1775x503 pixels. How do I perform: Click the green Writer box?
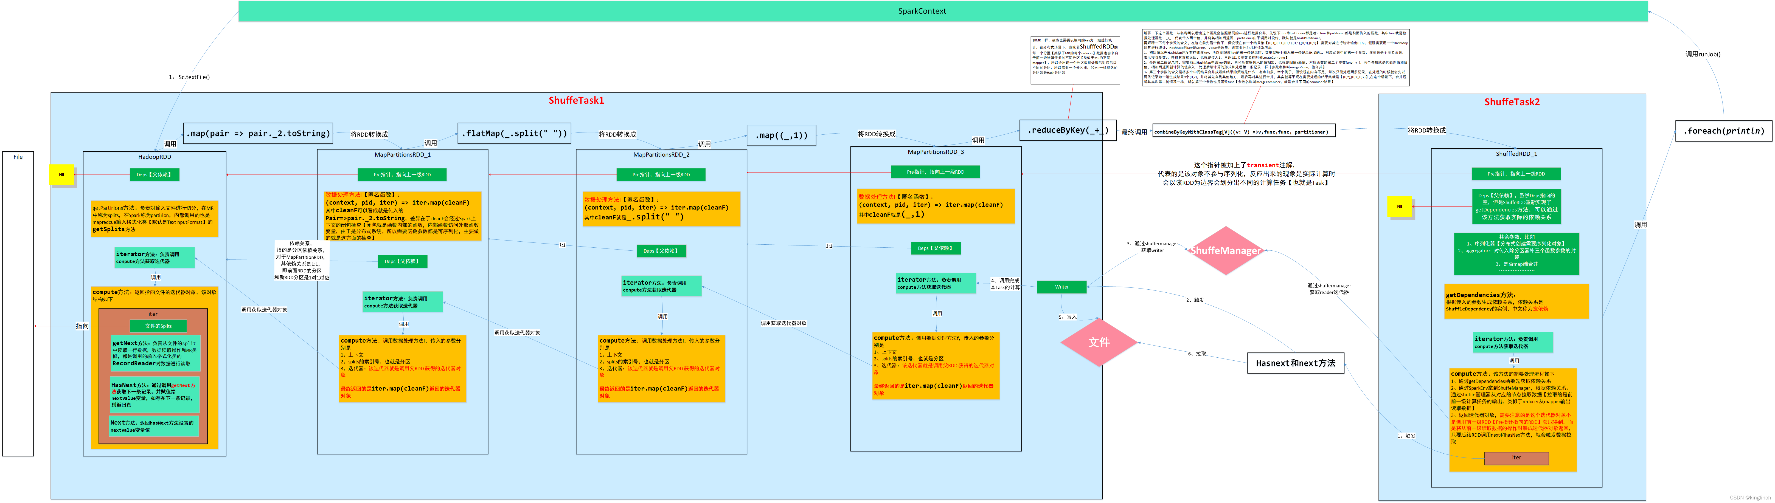point(1062,287)
